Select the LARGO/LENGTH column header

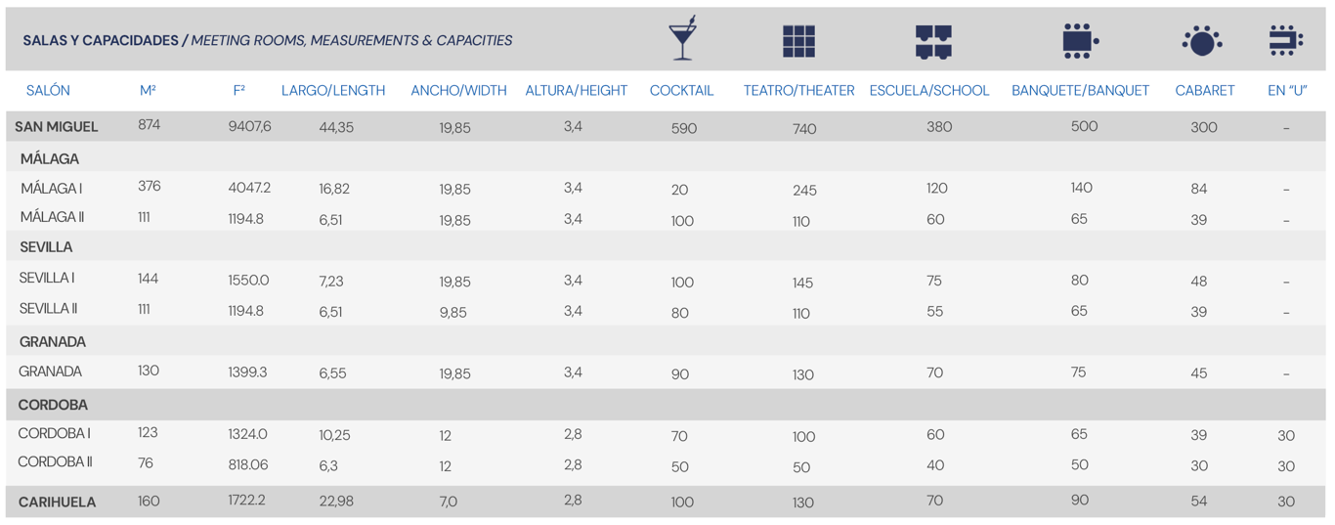coord(333,90)
